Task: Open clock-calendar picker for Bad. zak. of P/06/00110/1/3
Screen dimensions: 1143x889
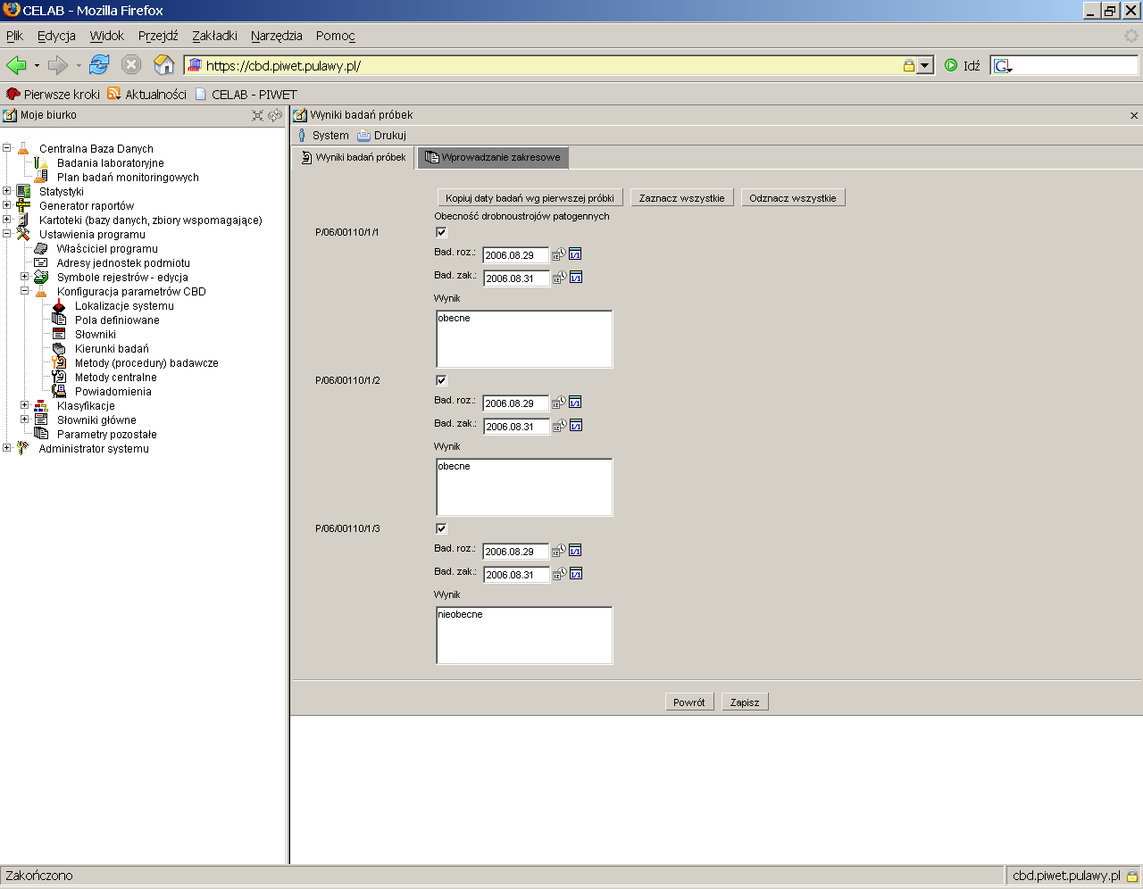Action: 559,574
